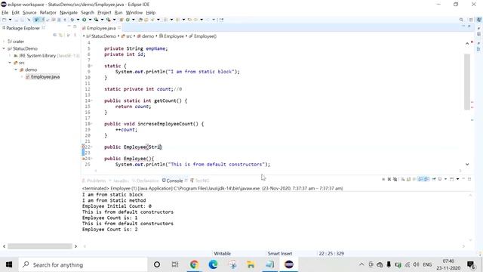Click the ENG language indicator
This screenshot has height=272, width=483.
click(x=427, y=264)
